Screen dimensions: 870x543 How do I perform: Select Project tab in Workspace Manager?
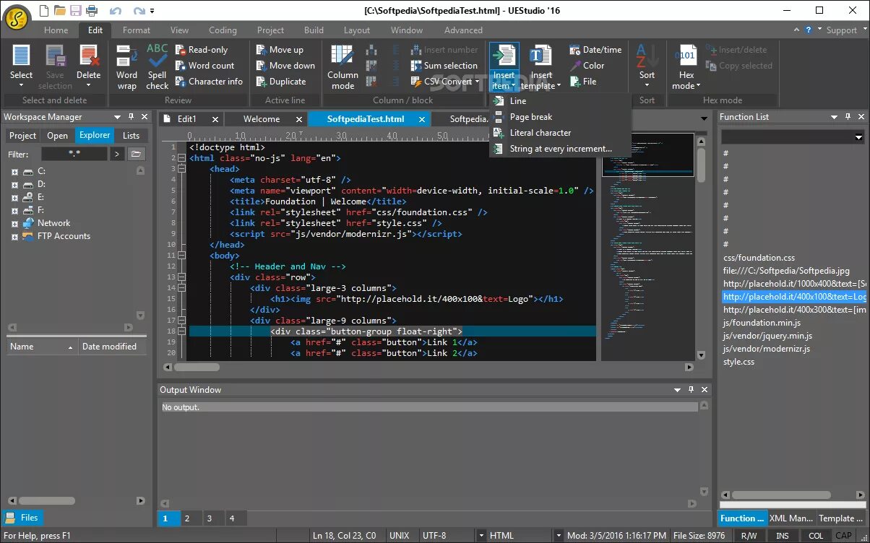pyautogui.click(x=23, y=135)
